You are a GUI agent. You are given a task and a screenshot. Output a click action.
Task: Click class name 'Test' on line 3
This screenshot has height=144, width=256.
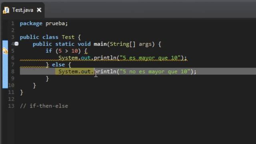click(x=68, y=37)
